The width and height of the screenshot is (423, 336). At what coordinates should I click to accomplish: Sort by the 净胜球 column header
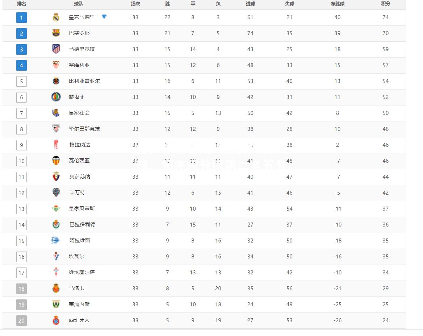point(338,4)
